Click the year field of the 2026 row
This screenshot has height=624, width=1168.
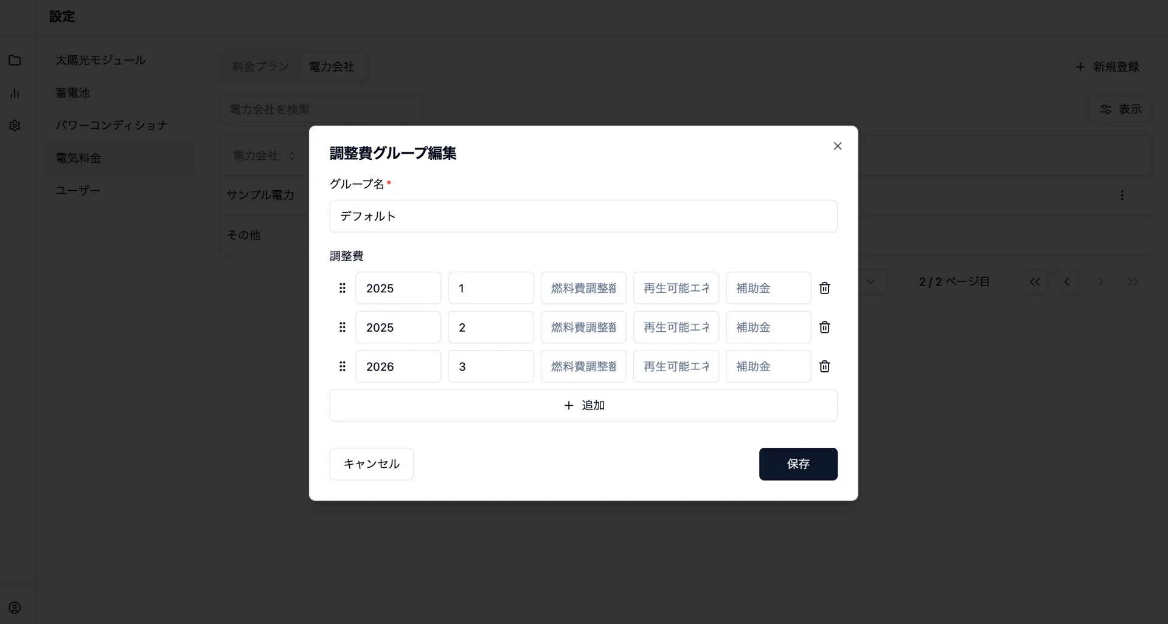coord(398,366)
